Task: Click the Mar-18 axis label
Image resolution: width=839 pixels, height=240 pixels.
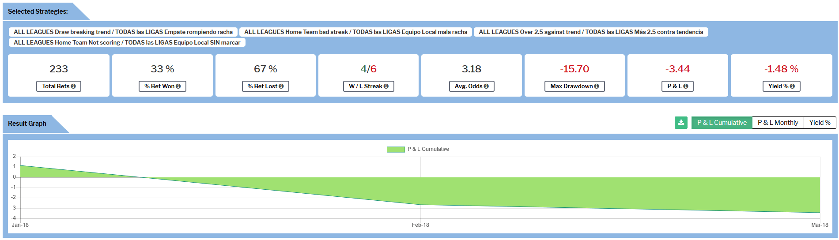Action: tap(820, 225)
